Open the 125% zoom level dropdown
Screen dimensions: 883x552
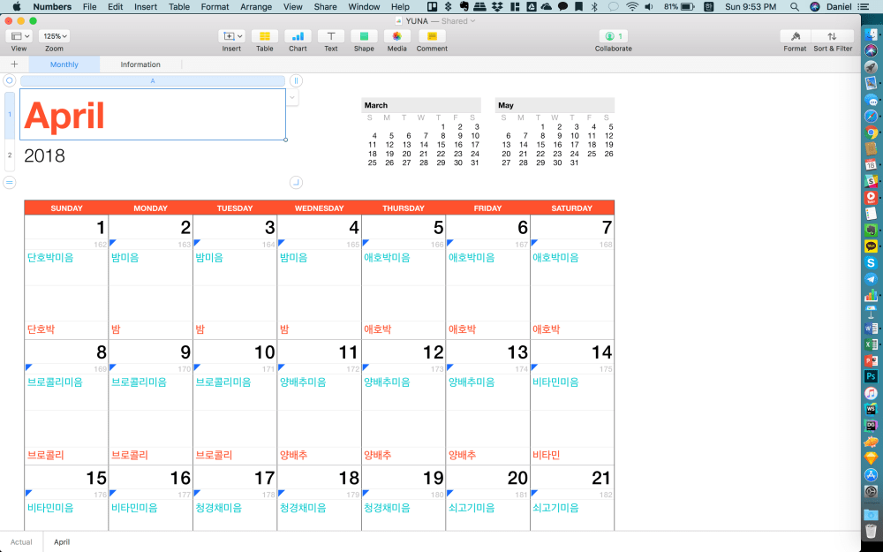[x=53, y=35]
